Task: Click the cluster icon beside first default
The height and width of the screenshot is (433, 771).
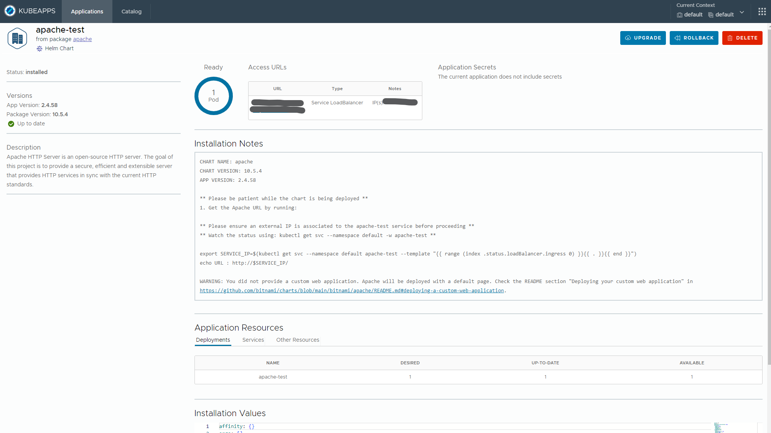Action: click(680, 15)
